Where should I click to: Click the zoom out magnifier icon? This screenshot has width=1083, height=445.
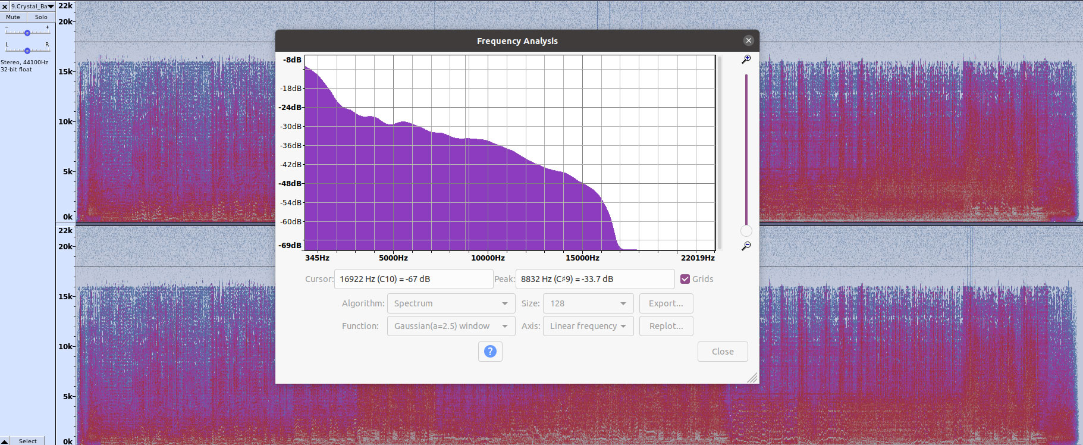coord(746,246)
